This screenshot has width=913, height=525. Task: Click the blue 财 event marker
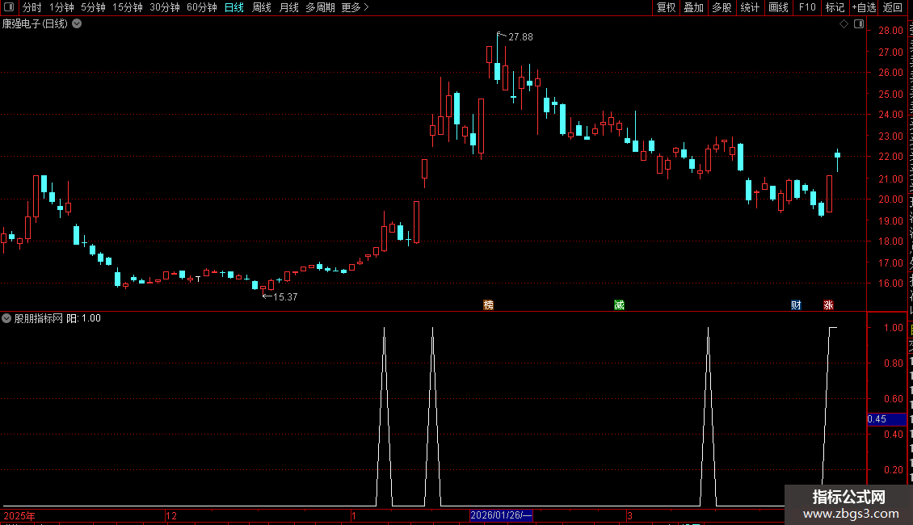(796, 305)
